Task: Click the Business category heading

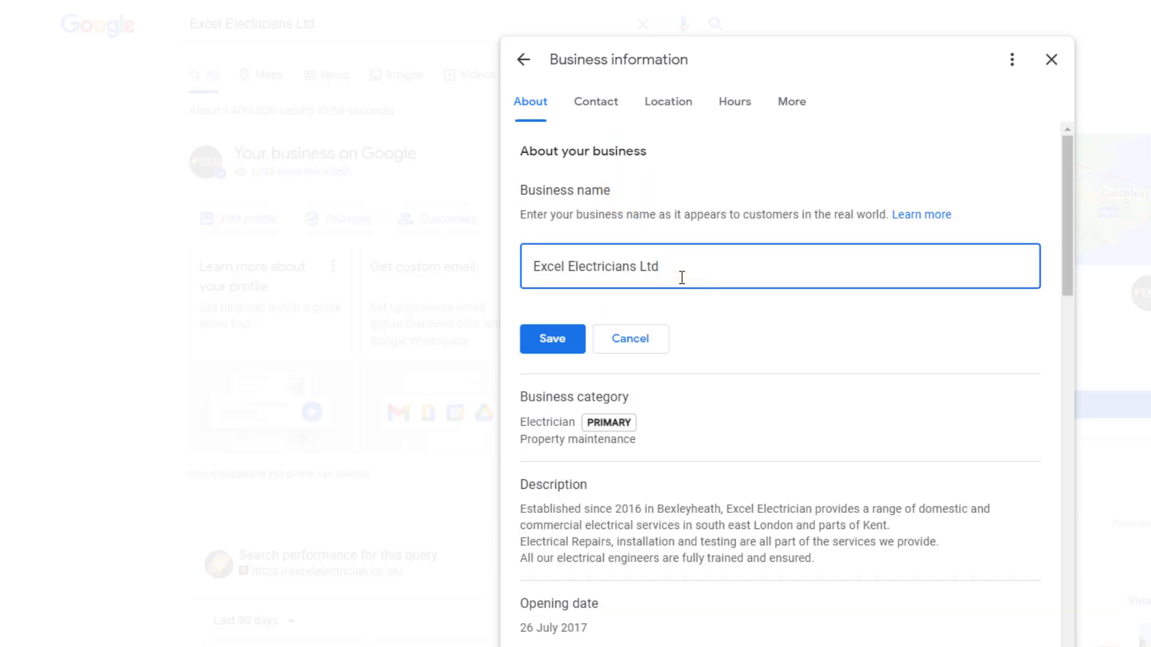Action: (x=574, y=397)
